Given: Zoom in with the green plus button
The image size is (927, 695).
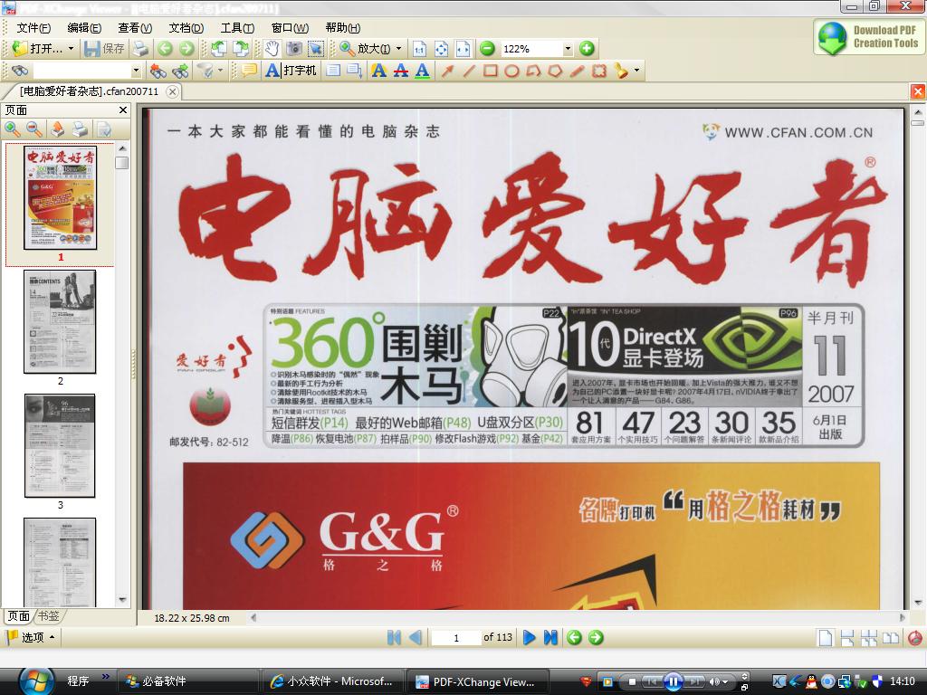Looking at the screenshot, I should (587, 49).
